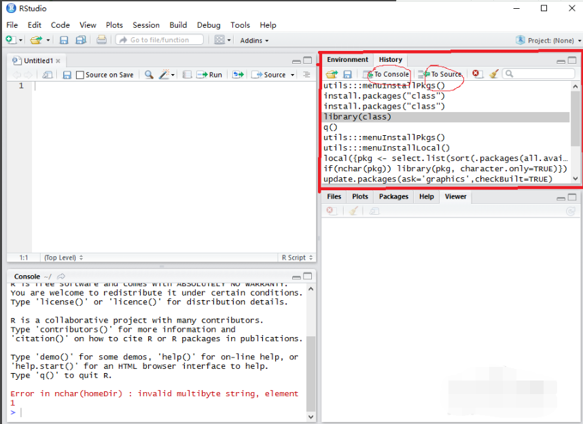This screenshot has height=424, width=583.
Task: Re-run previous code region icon
Action: click(x=238, y=75)
